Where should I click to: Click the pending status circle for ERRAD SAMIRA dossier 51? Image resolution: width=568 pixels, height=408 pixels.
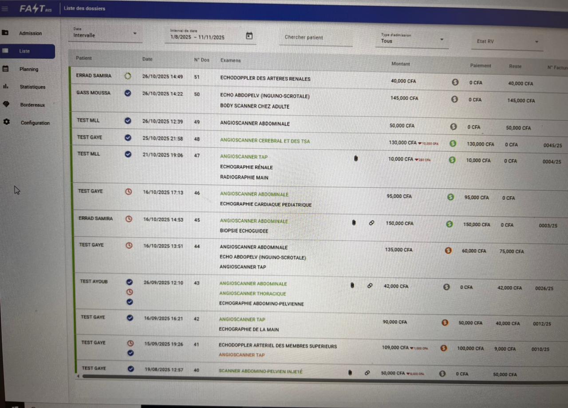(x=128, y=76)
